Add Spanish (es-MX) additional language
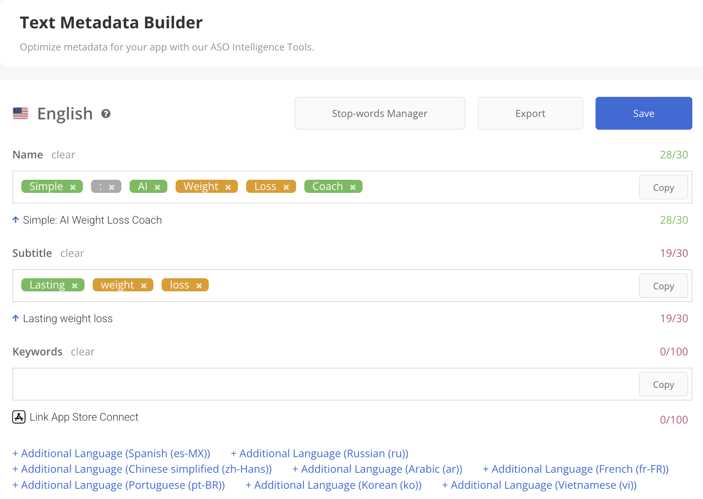Screen dimensions: 703x499 (x=111, y=453)
